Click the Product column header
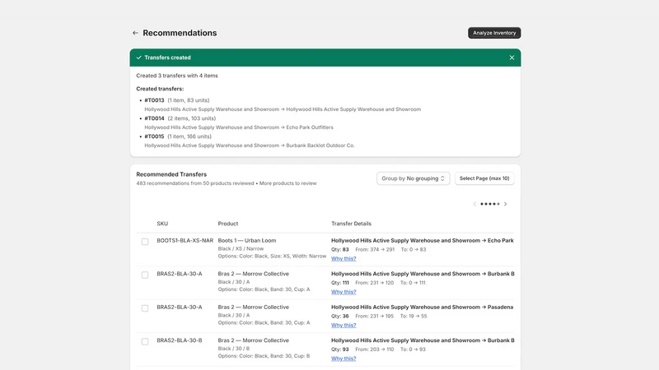The width and height of the screenshot is (659, 370). click(228, 224)
